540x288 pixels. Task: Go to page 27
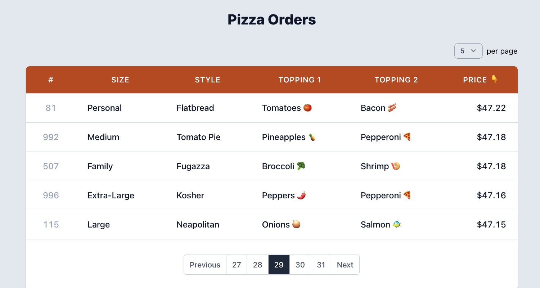point(237,265)
